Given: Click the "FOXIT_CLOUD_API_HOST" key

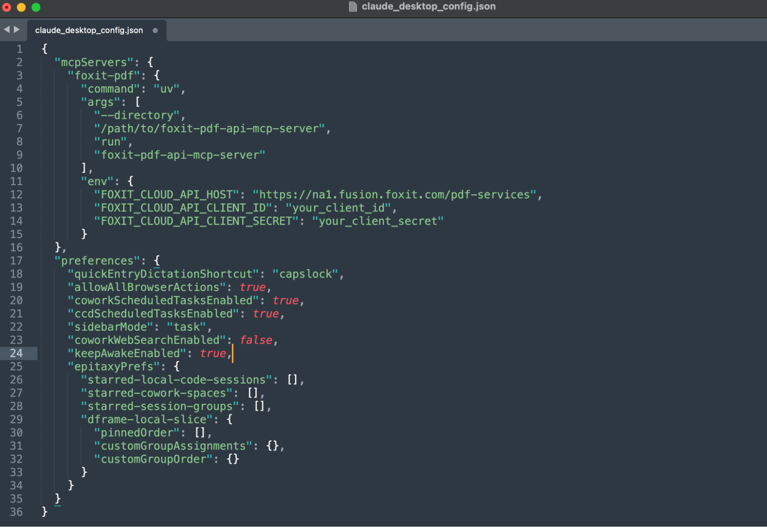Looking at the screenshot, I should click(x=167, y=194).
